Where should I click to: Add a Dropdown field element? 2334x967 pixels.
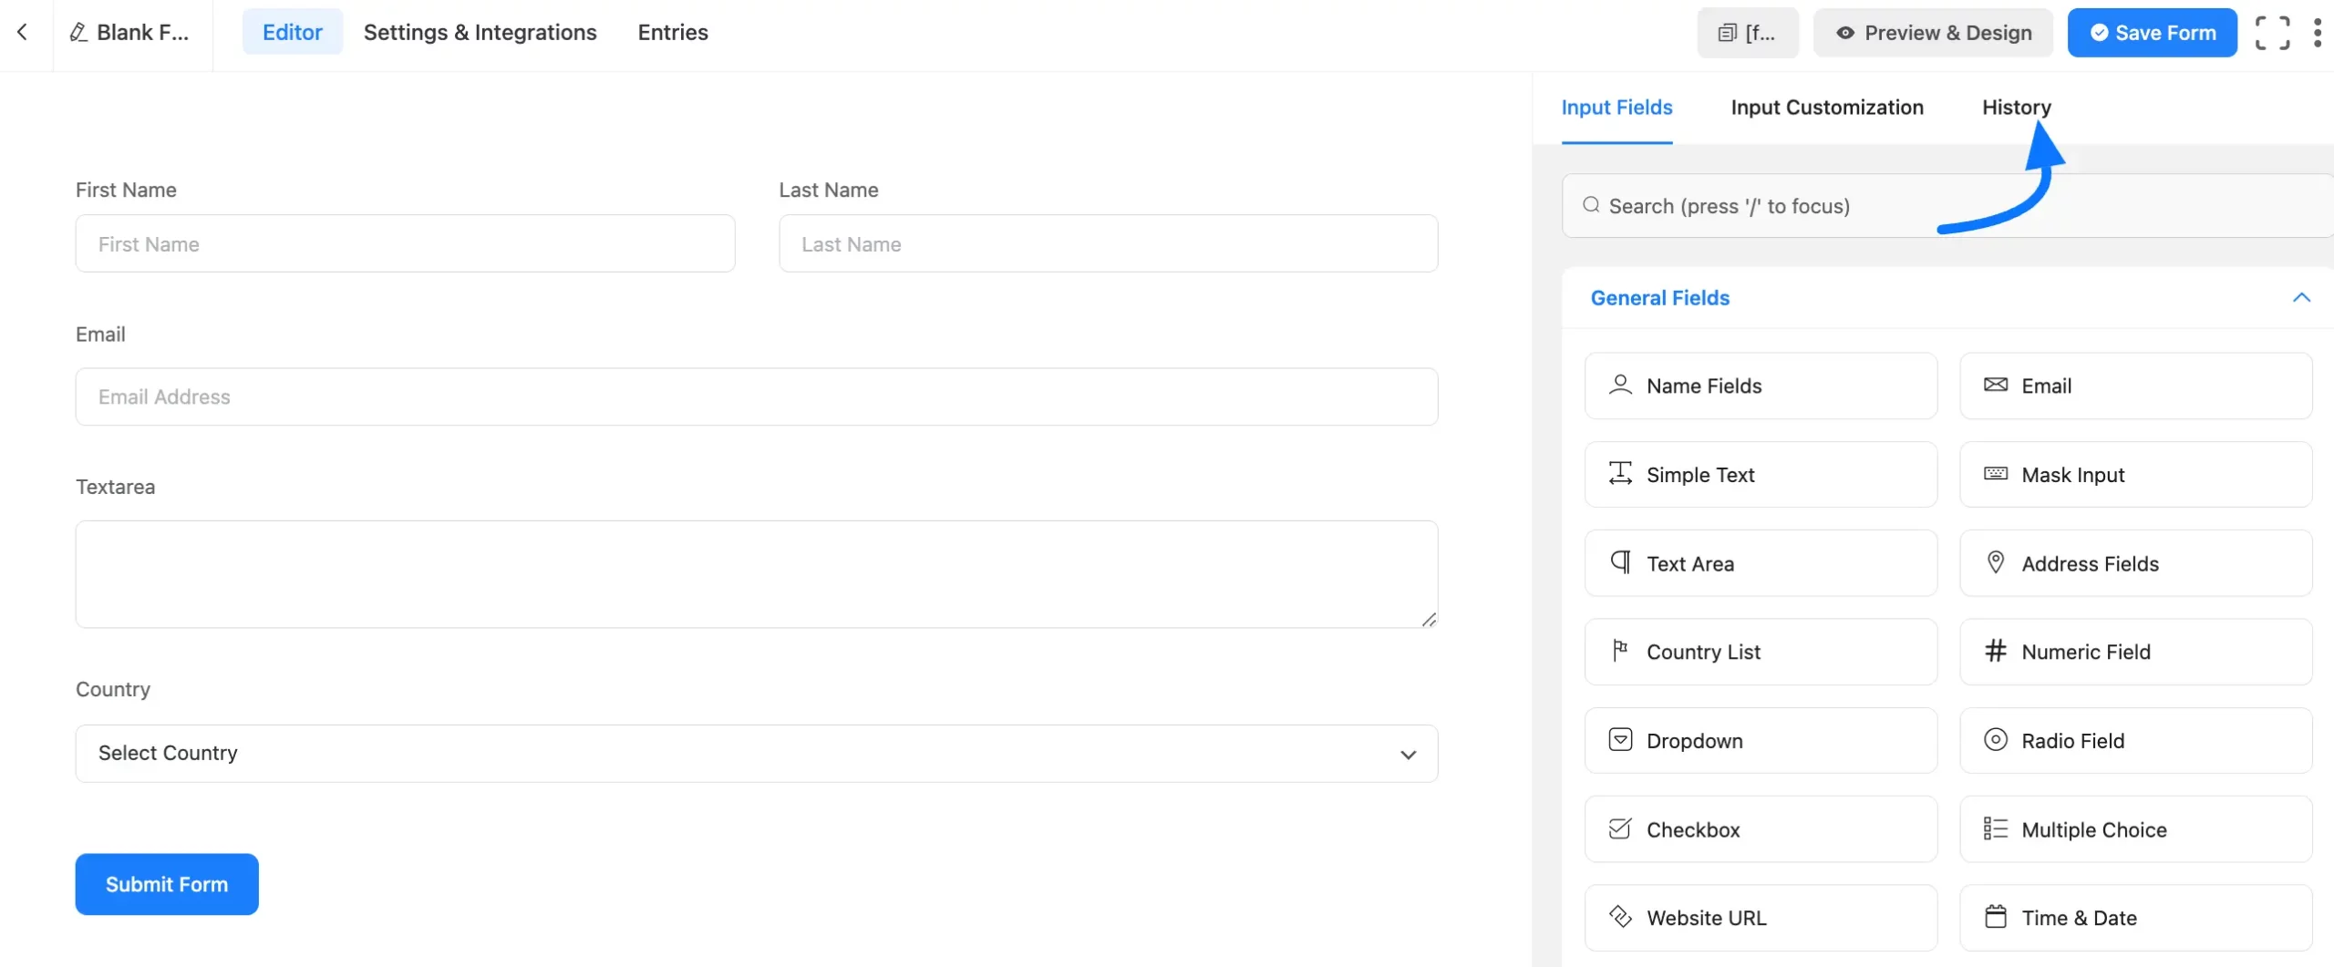click(x=1760, y=741)
